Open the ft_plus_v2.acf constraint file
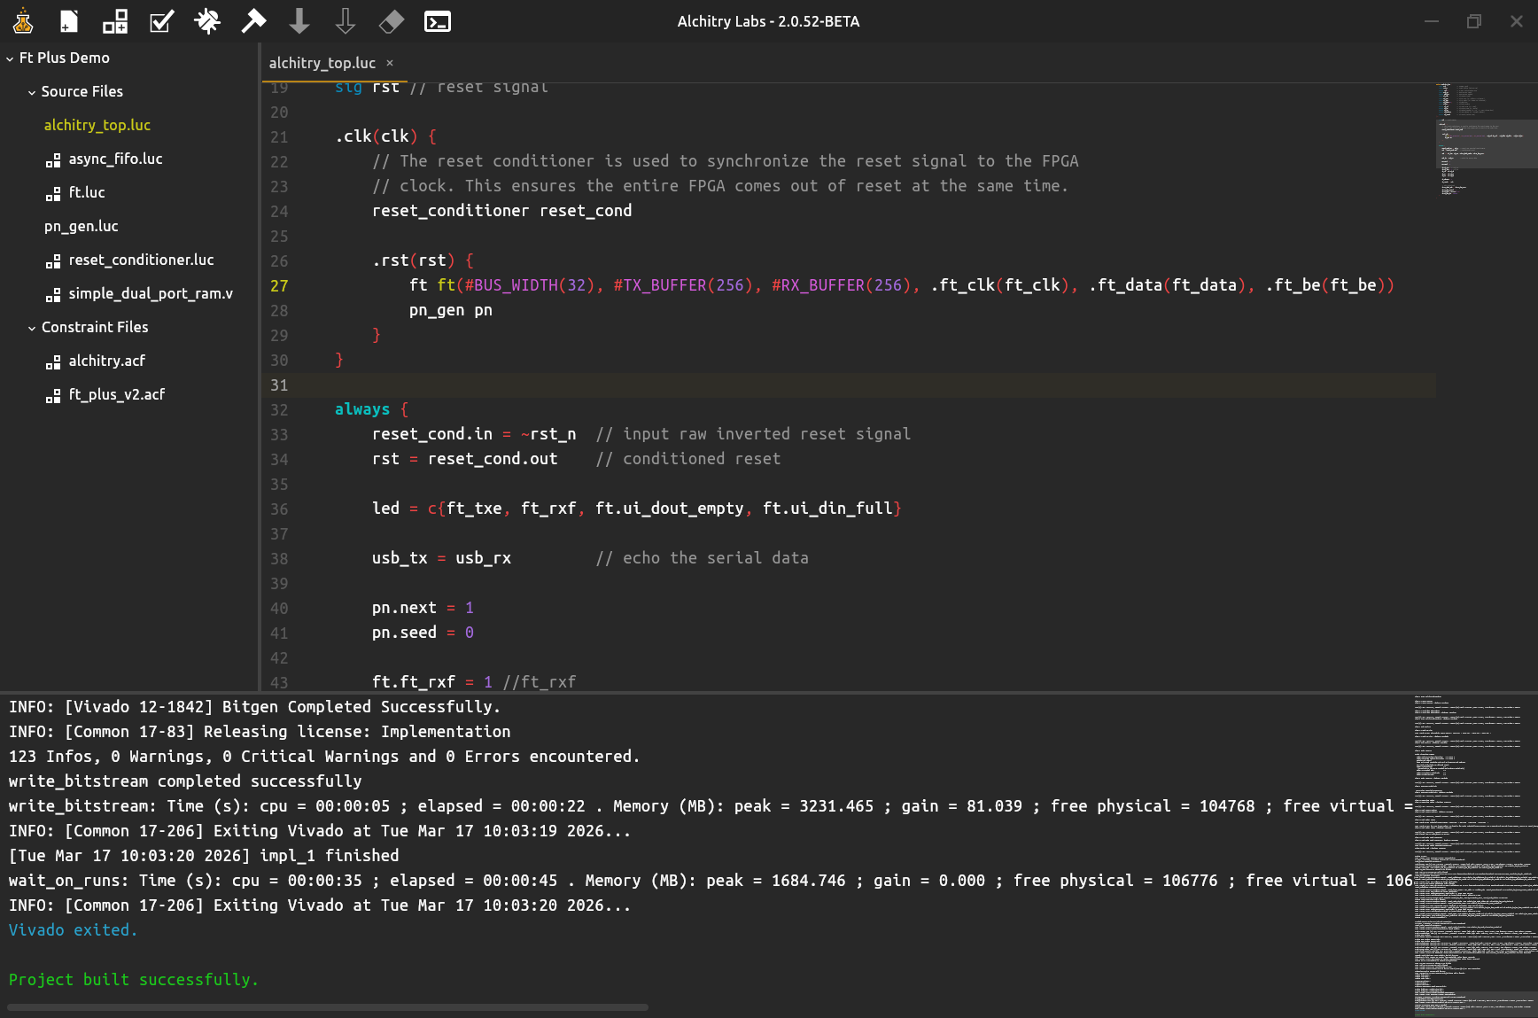This screenshot has width=1538, height=1018. tap(117, 394)
